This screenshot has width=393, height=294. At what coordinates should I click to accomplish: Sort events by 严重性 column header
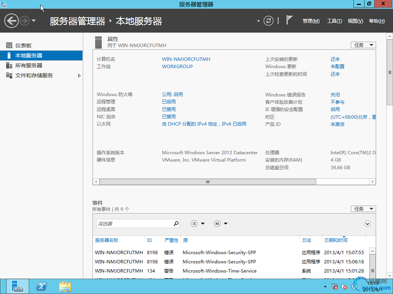[172, 240]
